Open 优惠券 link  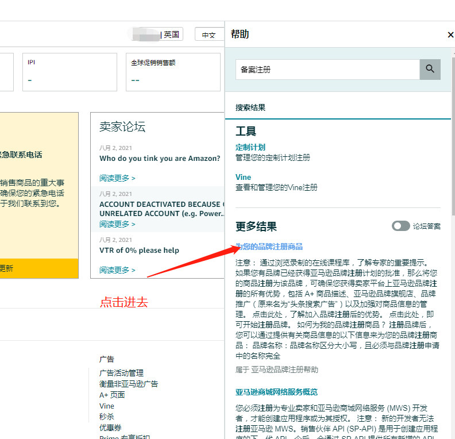110,428
